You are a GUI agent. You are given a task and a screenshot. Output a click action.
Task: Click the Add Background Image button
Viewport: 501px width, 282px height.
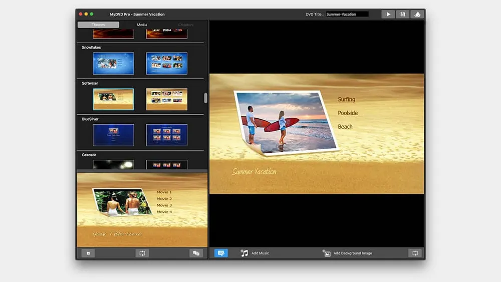click(348, 253)
